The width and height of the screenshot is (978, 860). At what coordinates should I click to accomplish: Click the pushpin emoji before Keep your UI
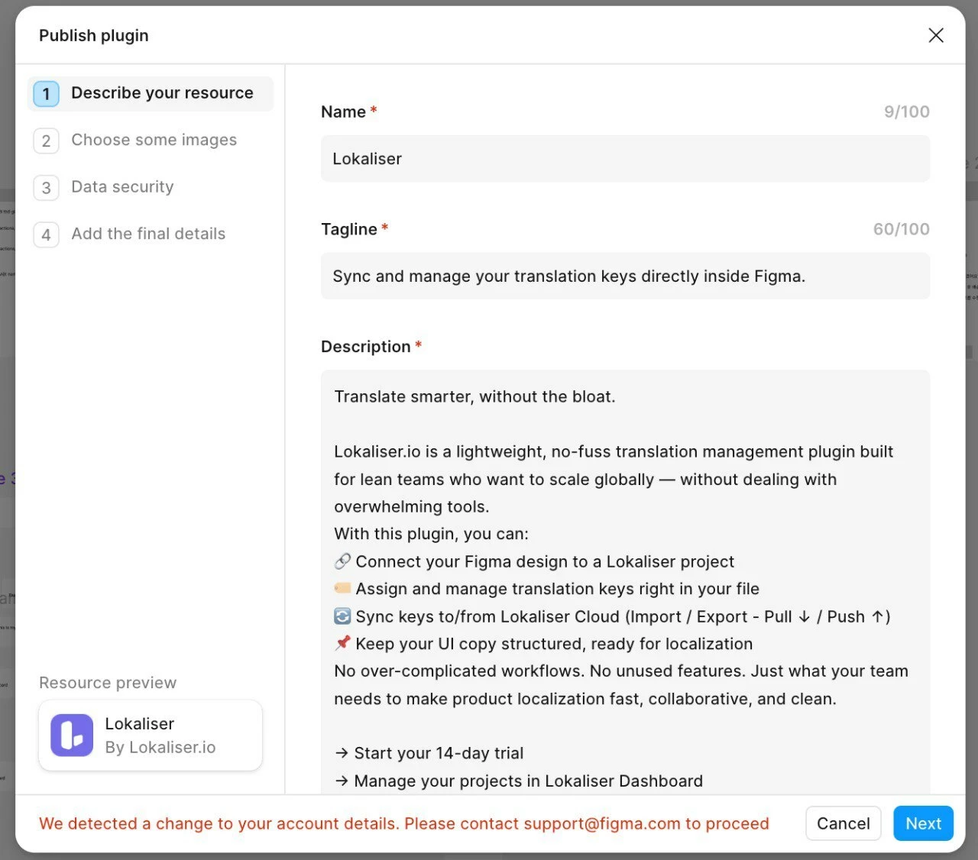pos(342,643)
